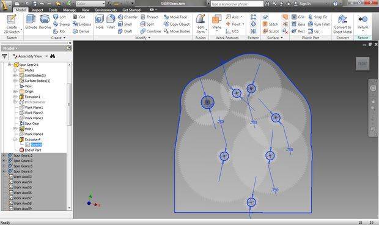Click the Return button in ribbon

point(363,22)
